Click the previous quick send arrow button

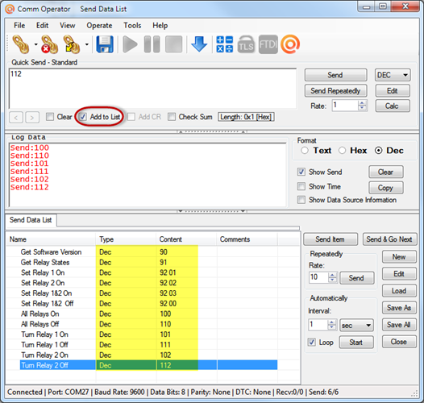pyautogui.click(x=16, y=118)
